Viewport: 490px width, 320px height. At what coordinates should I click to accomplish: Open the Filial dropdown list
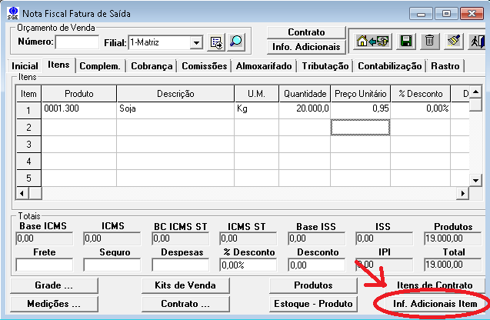click(196, 42)
